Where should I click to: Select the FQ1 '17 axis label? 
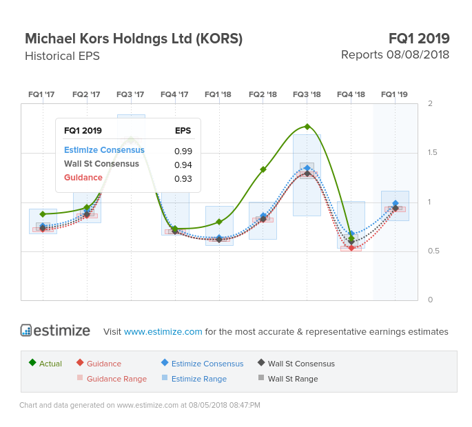click(41, 94)
